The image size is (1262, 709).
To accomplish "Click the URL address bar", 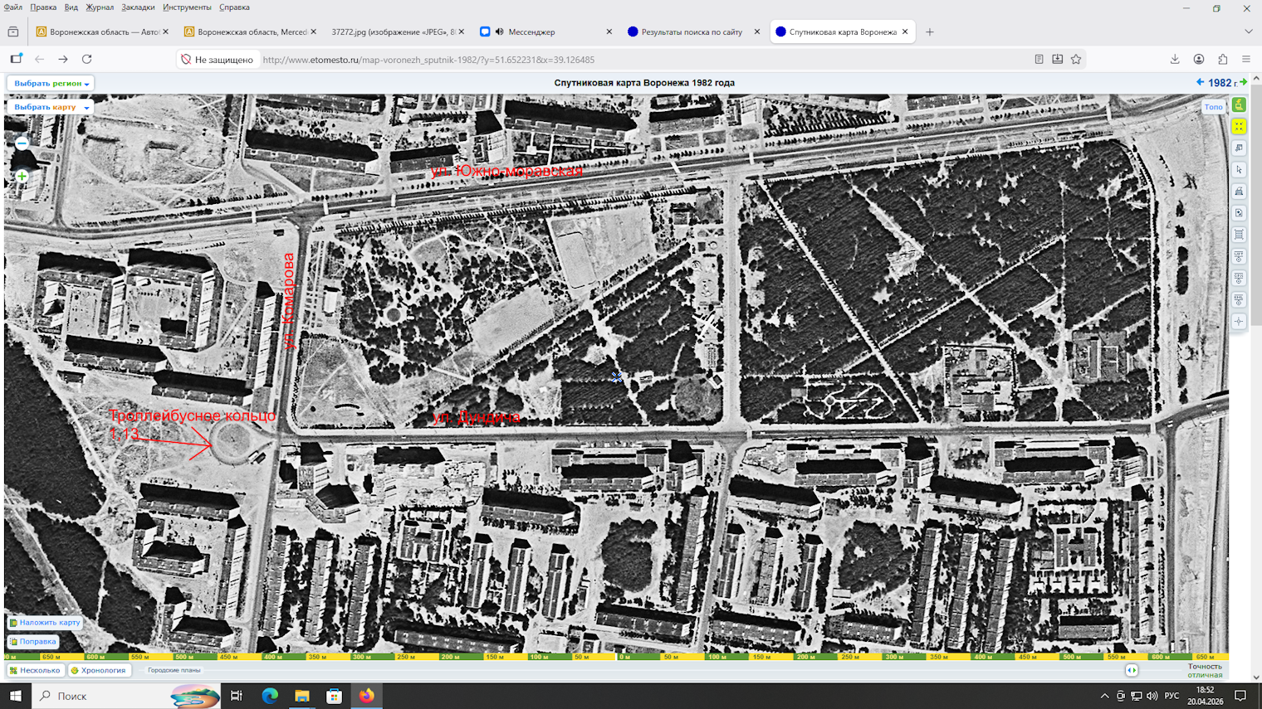I will pos(581,60).
